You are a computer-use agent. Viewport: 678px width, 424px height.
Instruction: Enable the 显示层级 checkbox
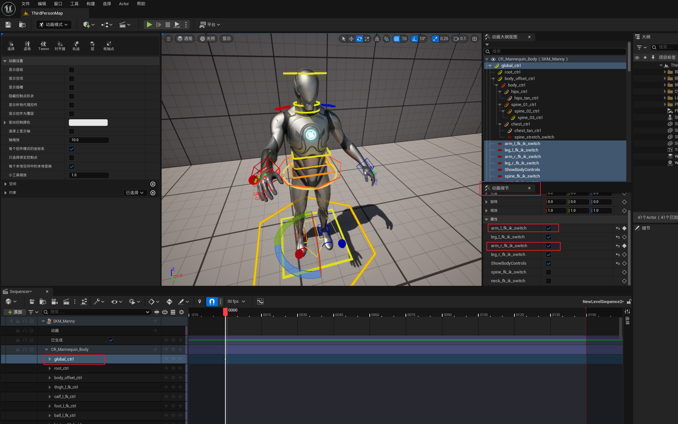pos(72,70)
